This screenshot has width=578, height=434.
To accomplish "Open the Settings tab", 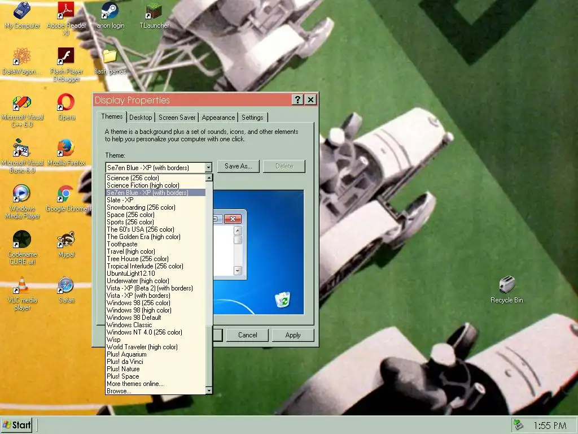I will coord(252,118).
